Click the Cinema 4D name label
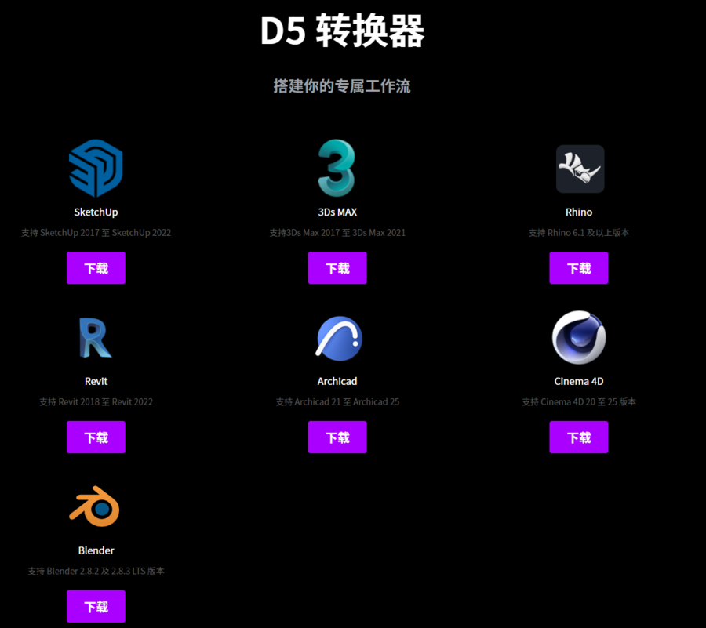 [x=579, y=381]
